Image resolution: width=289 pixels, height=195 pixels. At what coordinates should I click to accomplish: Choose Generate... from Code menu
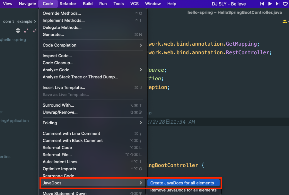pos(93,35)
